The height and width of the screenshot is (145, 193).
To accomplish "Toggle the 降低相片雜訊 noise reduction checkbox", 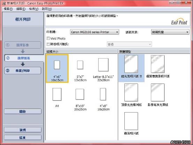I will (48, 44).
